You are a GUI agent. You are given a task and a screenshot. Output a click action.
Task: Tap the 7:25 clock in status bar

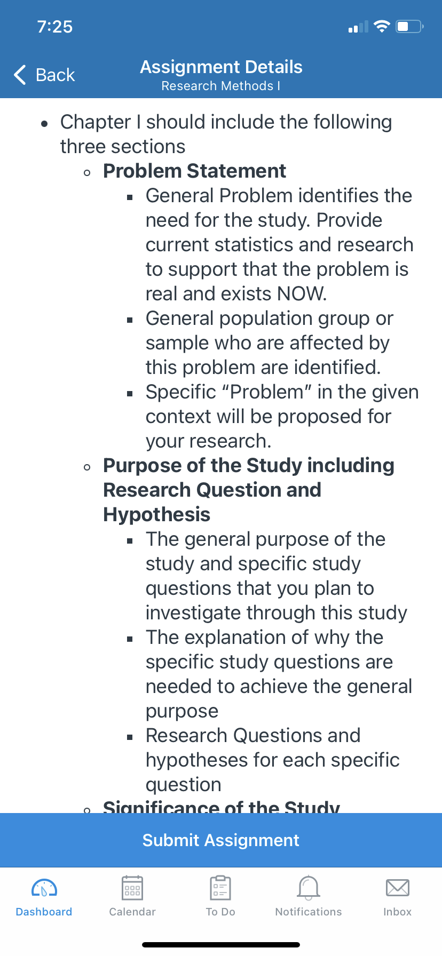[x=55, y=27]
